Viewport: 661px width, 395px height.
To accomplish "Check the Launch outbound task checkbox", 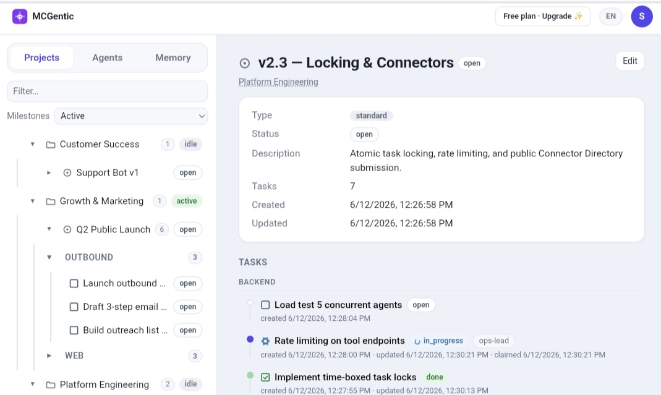I will pos(74,283).
